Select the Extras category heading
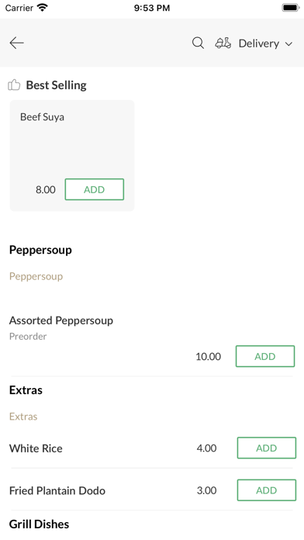 click(x=26, y=389)
